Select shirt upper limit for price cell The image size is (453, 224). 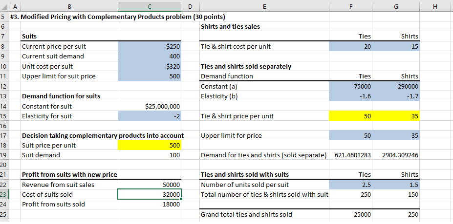coord(396,135)
